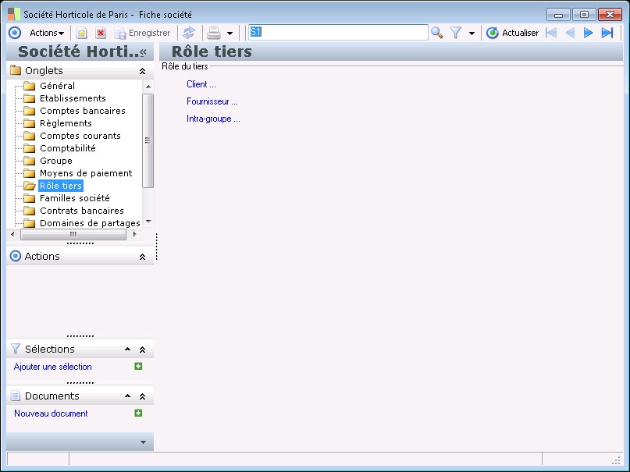Click the magnifying glass search icon

pyautogui.click(x=437, y=33)
